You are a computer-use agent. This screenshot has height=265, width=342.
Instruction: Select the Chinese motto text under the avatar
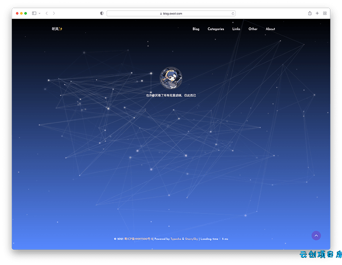(171, 95)
